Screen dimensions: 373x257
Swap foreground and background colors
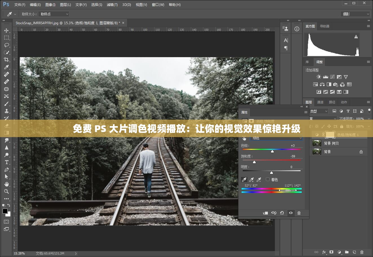[x=9, y=205]
